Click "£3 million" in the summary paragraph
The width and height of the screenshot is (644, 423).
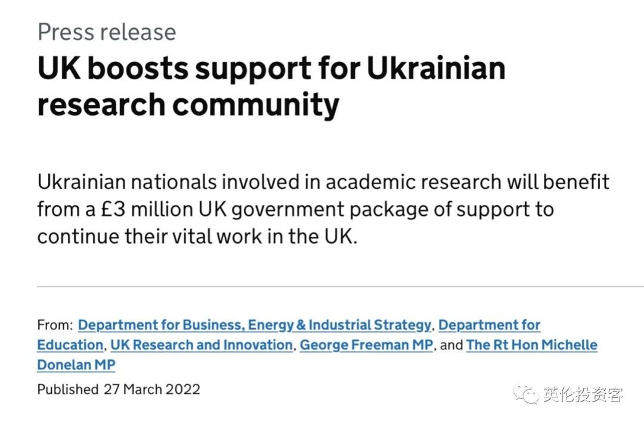point(130,209)
